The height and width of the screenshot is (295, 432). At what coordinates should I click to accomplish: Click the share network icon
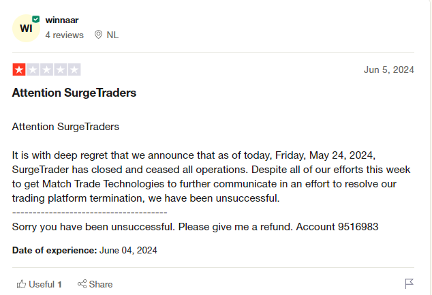pos(82,284)
